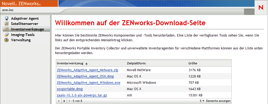The height and width of the screenshot is (104, 268).
Task: Open the Satellitenserver menu entry
Action: tap(24, 24)
